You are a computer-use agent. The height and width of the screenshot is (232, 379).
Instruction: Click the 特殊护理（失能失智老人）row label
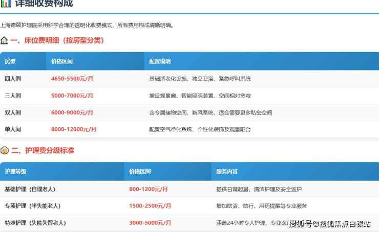click(35, 223)
